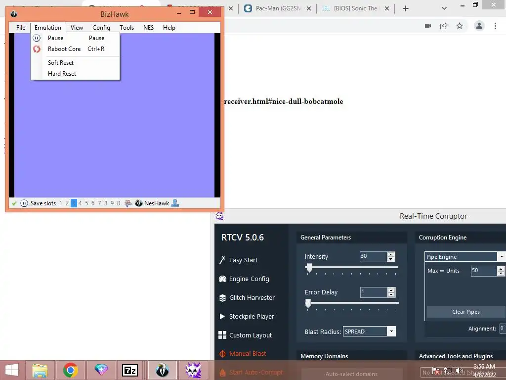This screenshot has width=506, height=380.
Task: Click the Error Delay slider handle
Action: click(x=308, y=303)
